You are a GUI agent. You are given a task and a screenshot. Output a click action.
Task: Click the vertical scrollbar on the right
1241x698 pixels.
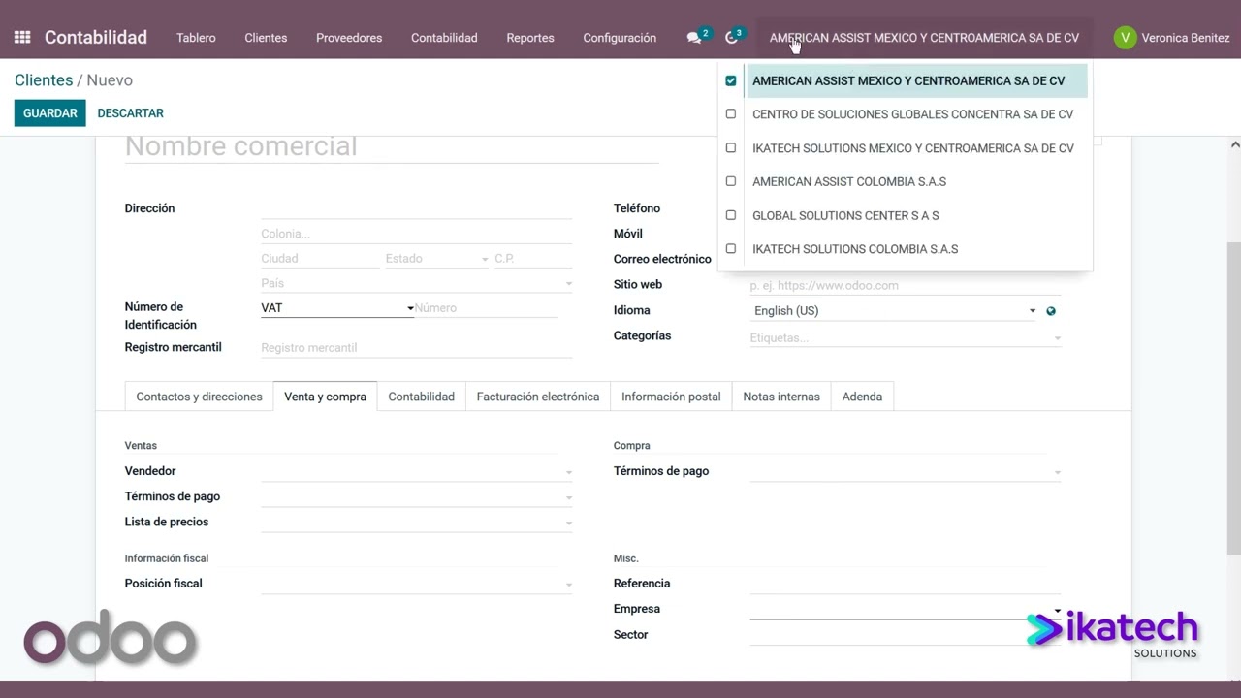[x=1233, y=397]
